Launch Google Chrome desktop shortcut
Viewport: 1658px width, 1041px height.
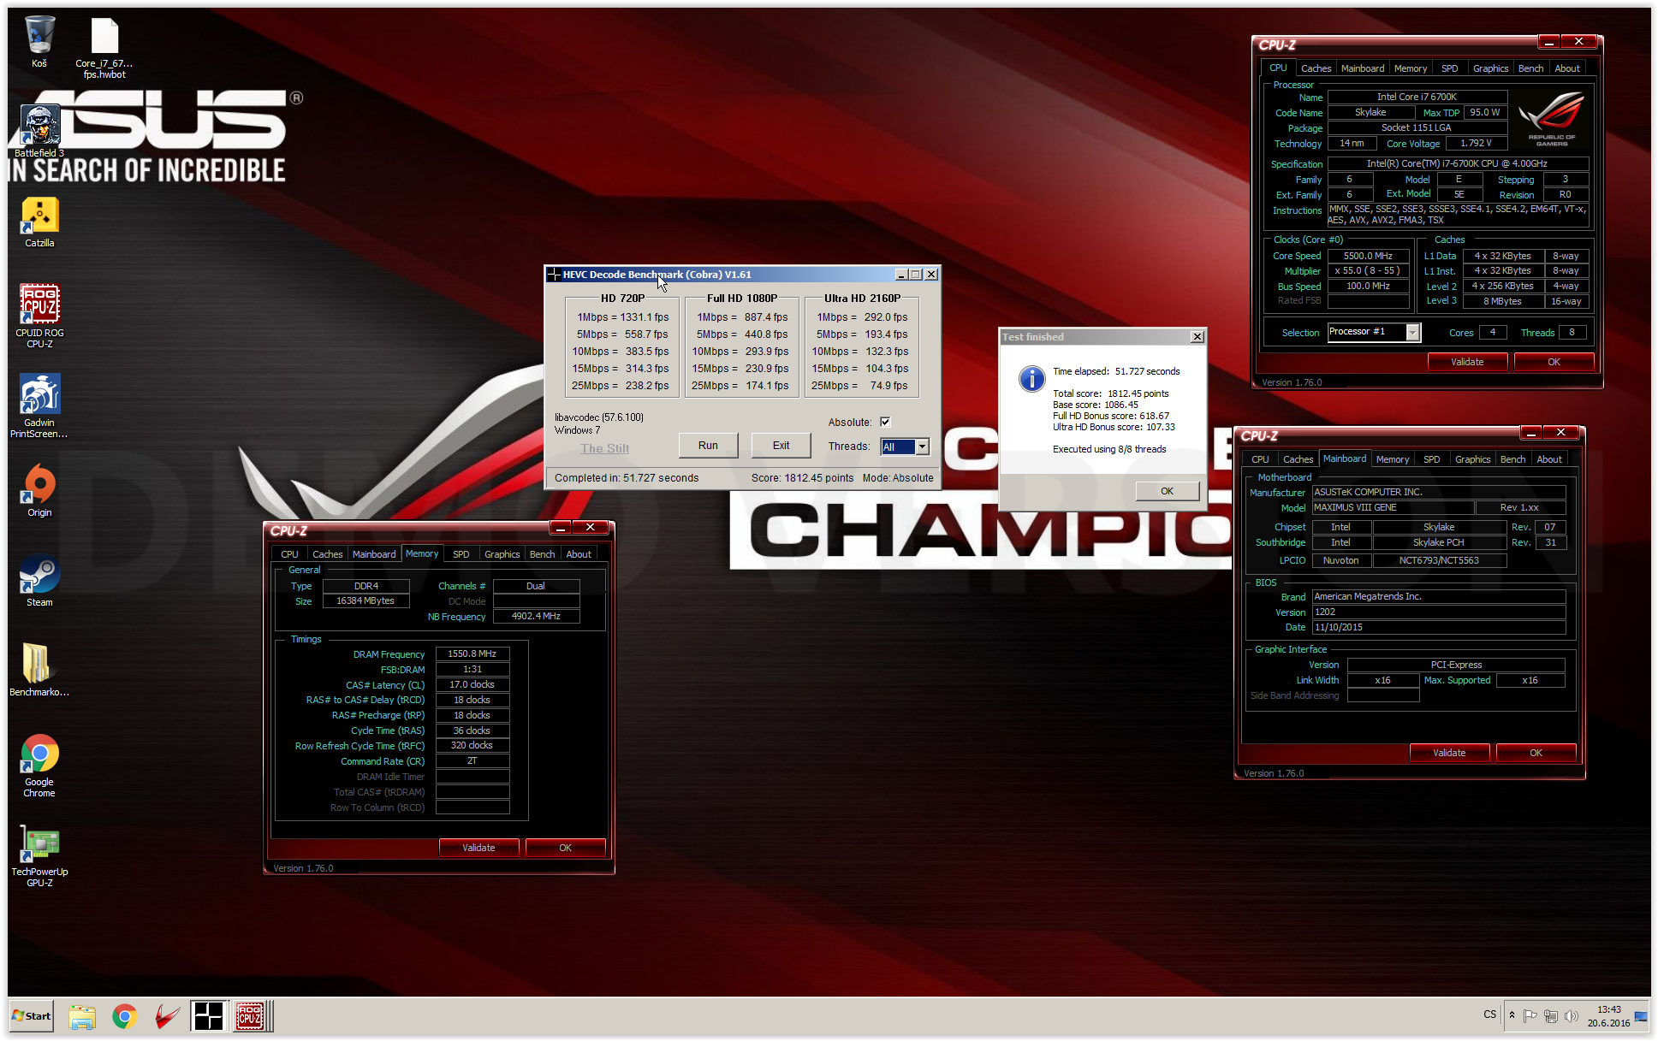[39, 765]
